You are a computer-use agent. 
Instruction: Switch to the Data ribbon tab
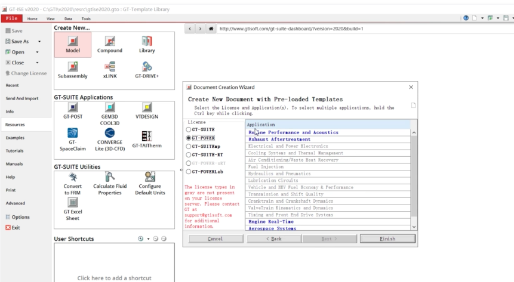(x=68, y=18)
